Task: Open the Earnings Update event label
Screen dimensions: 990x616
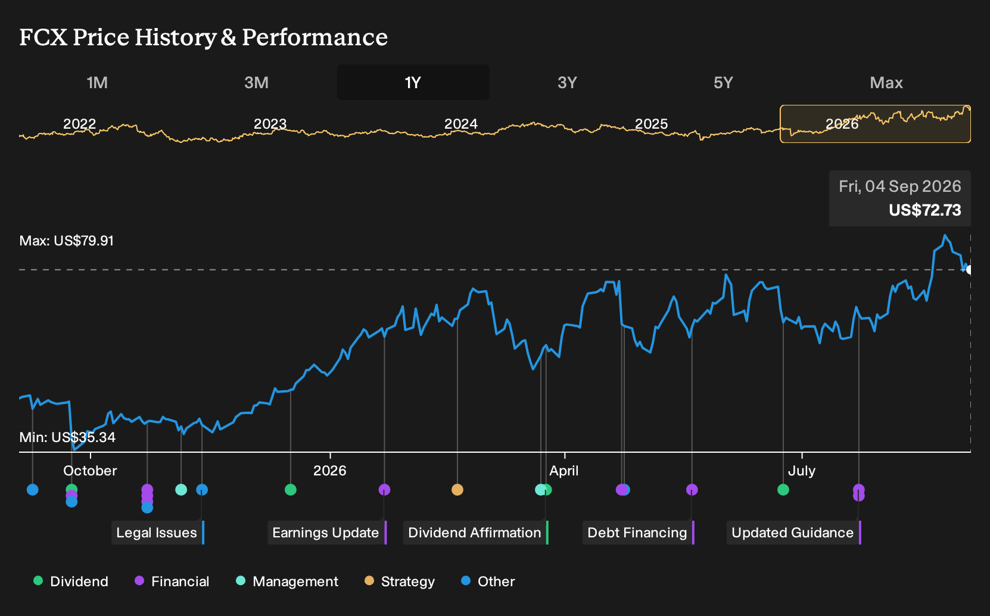Action: pos(327,533)
